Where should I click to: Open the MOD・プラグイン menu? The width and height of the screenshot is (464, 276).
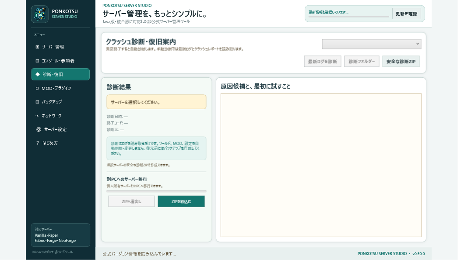60,88
